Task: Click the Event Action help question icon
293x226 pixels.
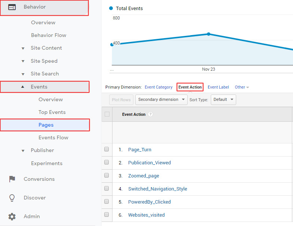Action: click(x=150, y=114)
